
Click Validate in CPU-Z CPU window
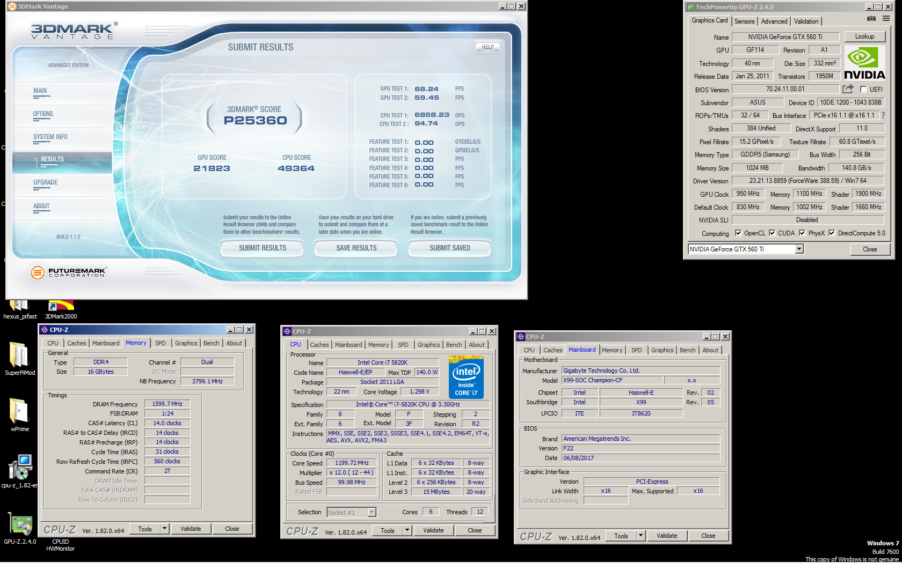pos(433,530)
